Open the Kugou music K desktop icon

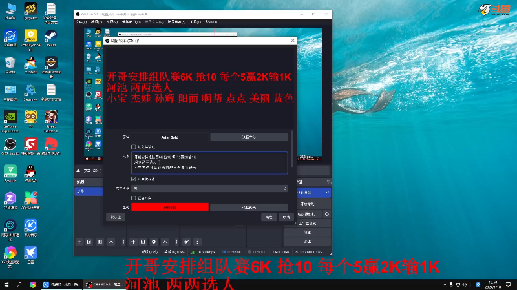tap(30, 228)
